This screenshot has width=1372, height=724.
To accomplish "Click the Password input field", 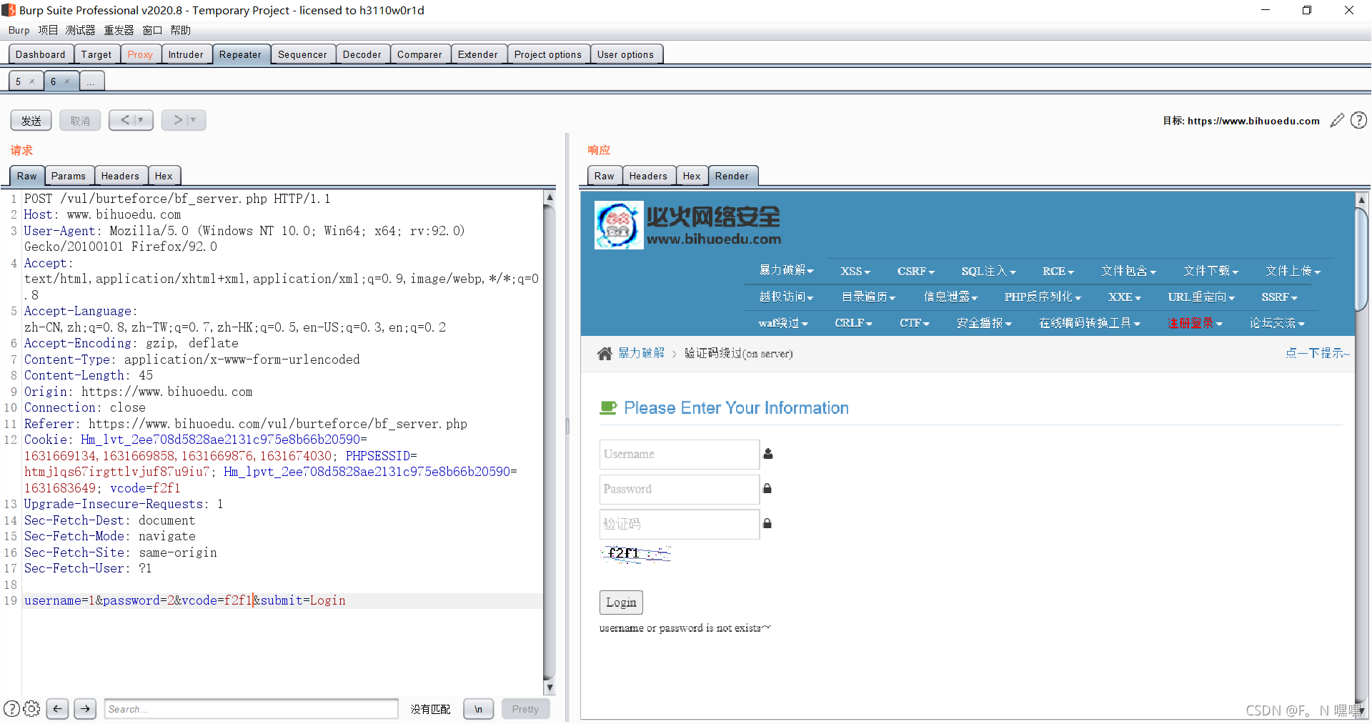I will tap(679, 489).
